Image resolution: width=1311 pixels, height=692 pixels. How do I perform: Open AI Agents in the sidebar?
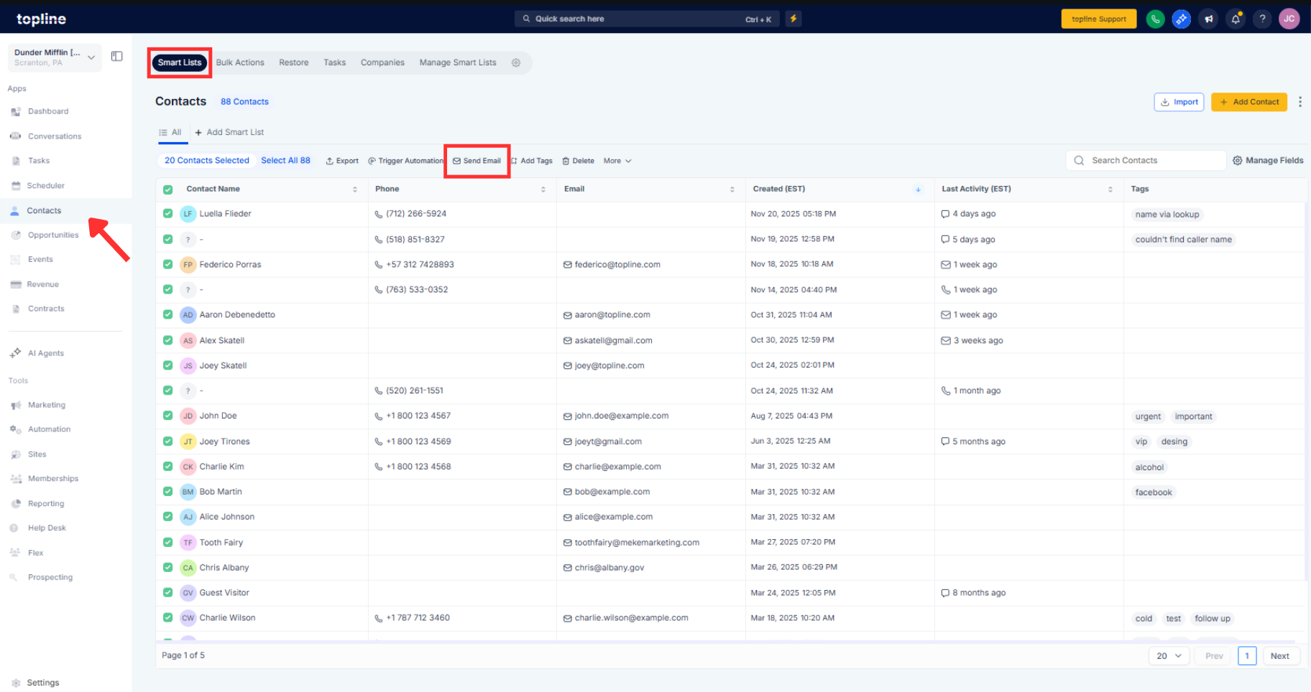46,353
